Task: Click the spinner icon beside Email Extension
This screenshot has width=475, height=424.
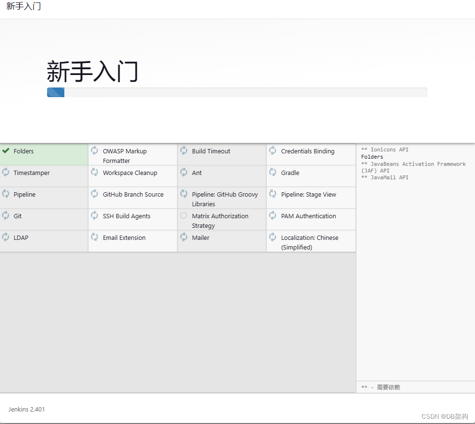Action: click(95, 237)
